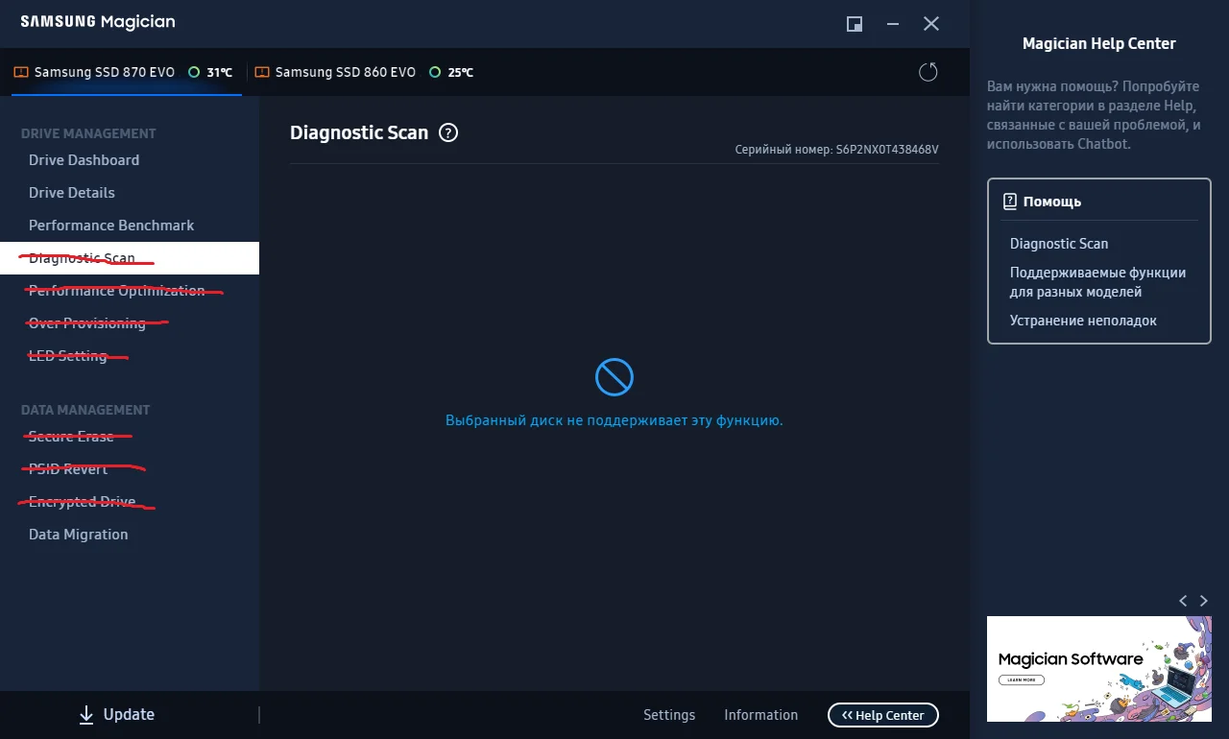Image resolution: width=1229 pixels, height=739 pixels.
Task: Click the Magician Software banner
Action: pos(1099,669)
